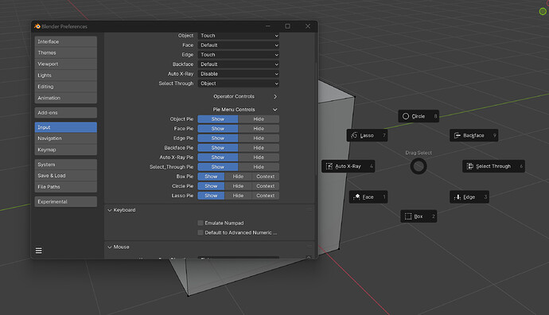
Task: Open the File Paths preferences tab
Action: [x=66, y=187]
